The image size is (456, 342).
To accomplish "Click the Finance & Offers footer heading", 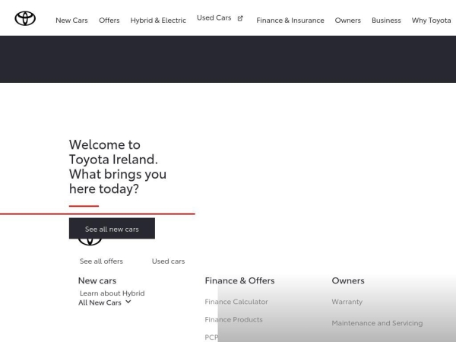I will click(x=239, y=280).
